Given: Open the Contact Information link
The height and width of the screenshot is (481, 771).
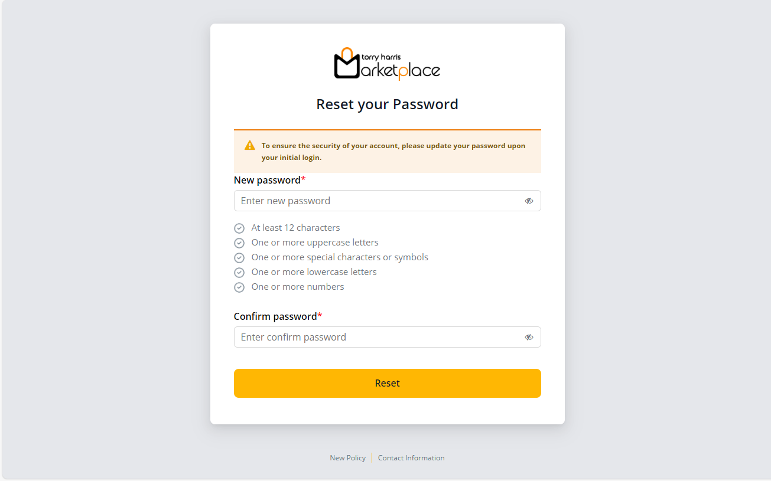Looking at the screenshot, I should 411,458.
